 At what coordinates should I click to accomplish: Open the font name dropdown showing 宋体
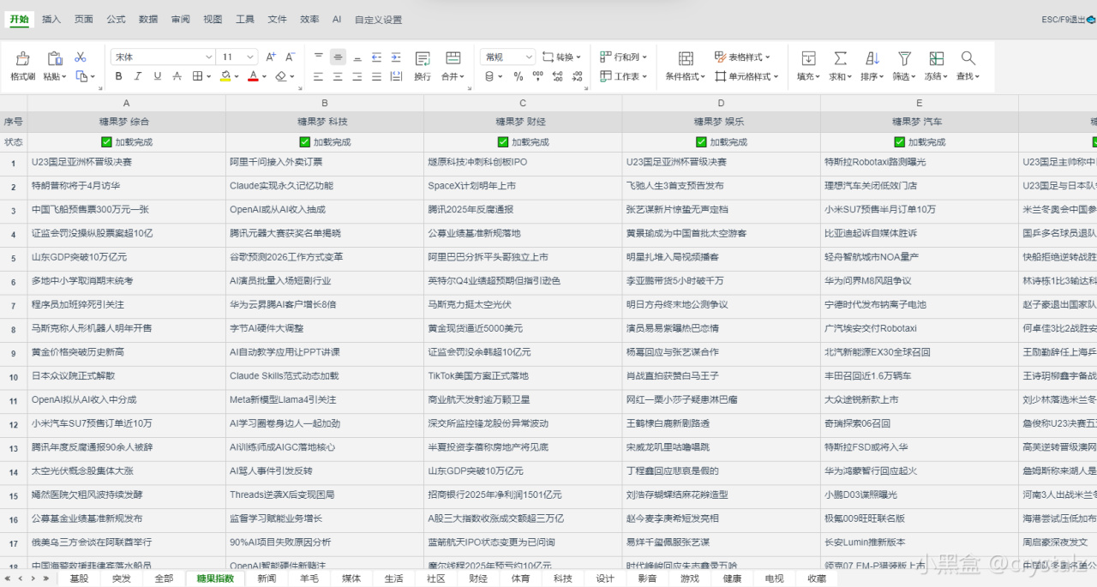(163, 57)
